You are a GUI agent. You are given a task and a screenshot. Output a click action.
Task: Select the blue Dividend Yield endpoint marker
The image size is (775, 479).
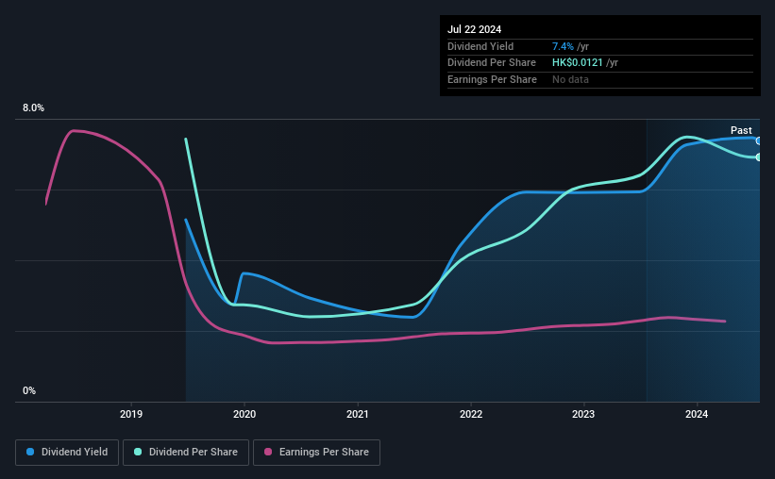[759, 141]
